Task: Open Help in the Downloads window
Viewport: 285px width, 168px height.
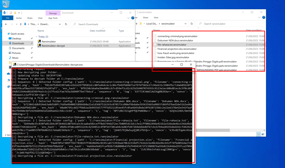Action: (x=133, y=18)
